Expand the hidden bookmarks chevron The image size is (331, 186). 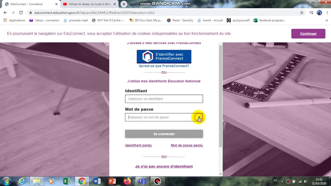pos(327,20)
